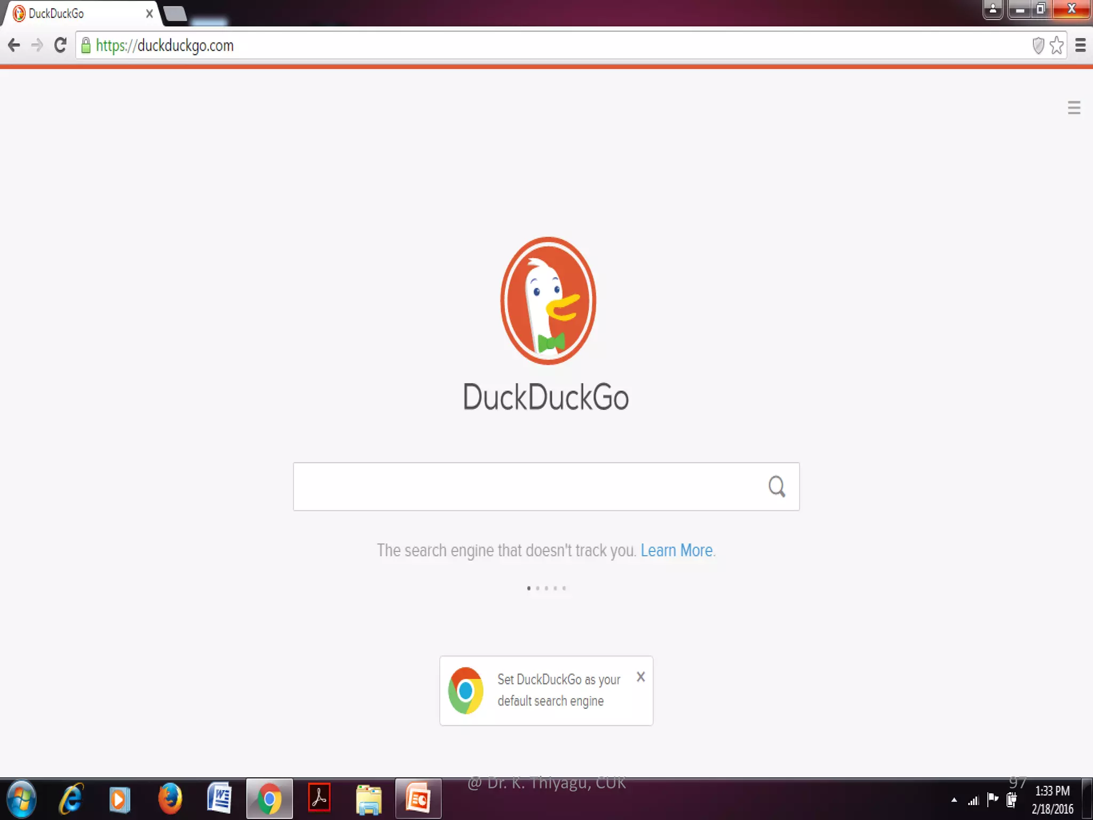Select the middle carousel dot indicator
This screenshot has width=1093, height=820.
(546, 588)
